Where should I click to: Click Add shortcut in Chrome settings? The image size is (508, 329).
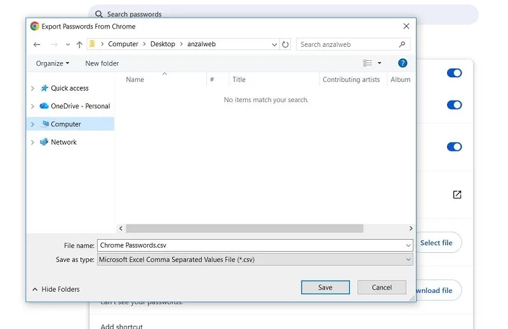point(121,326)
